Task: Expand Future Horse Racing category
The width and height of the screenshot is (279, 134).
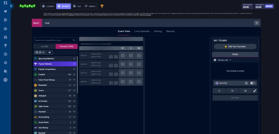Action: (x=55, y=80)
